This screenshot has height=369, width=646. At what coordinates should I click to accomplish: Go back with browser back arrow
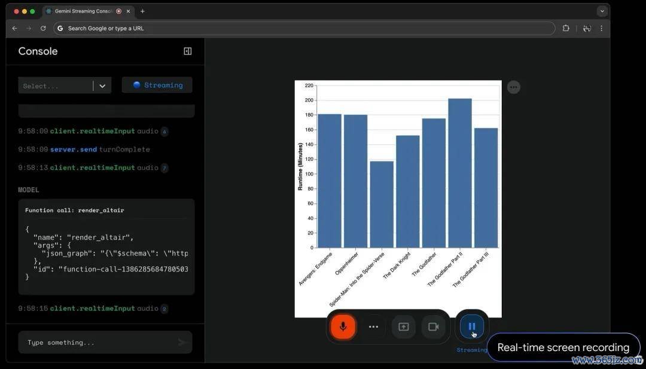15,29
